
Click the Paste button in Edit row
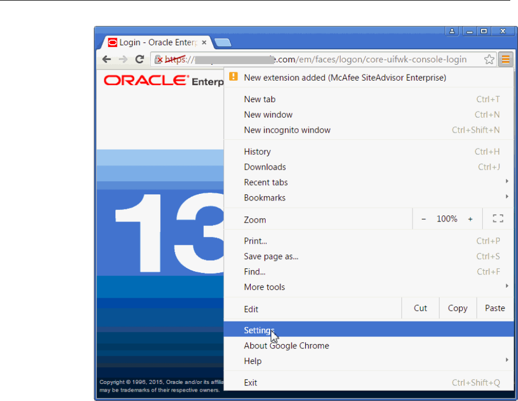495,308
